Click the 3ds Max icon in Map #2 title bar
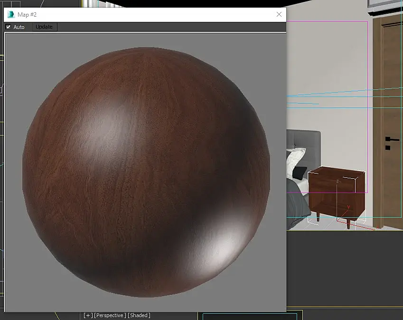The width and height of the screenshot is (403, 320). (11, 14)
